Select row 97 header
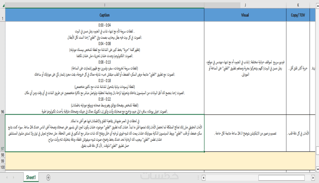 (x=2, y=133)
